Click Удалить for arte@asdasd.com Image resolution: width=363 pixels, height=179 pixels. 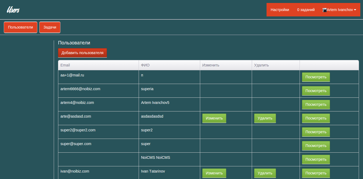tap(265, 118)
